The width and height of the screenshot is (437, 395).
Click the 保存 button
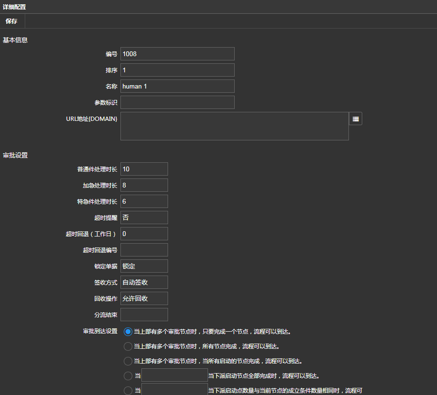coord(11,21)
